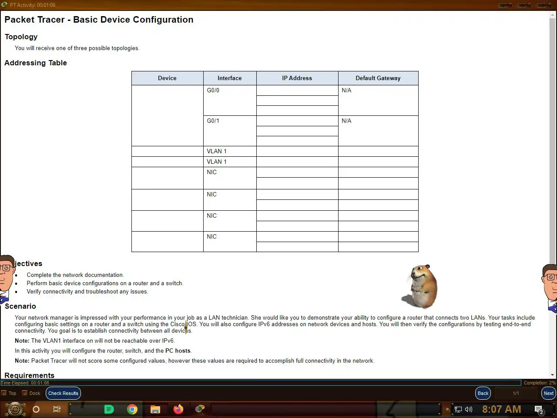Screen dimensions: 557x418
Task: Click the Default Gateway column header
Action: [x=378, y=78]
